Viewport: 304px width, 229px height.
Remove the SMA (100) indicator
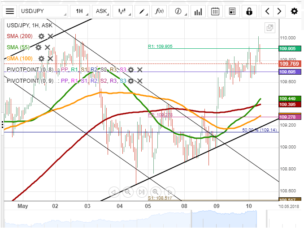[50, 58]
